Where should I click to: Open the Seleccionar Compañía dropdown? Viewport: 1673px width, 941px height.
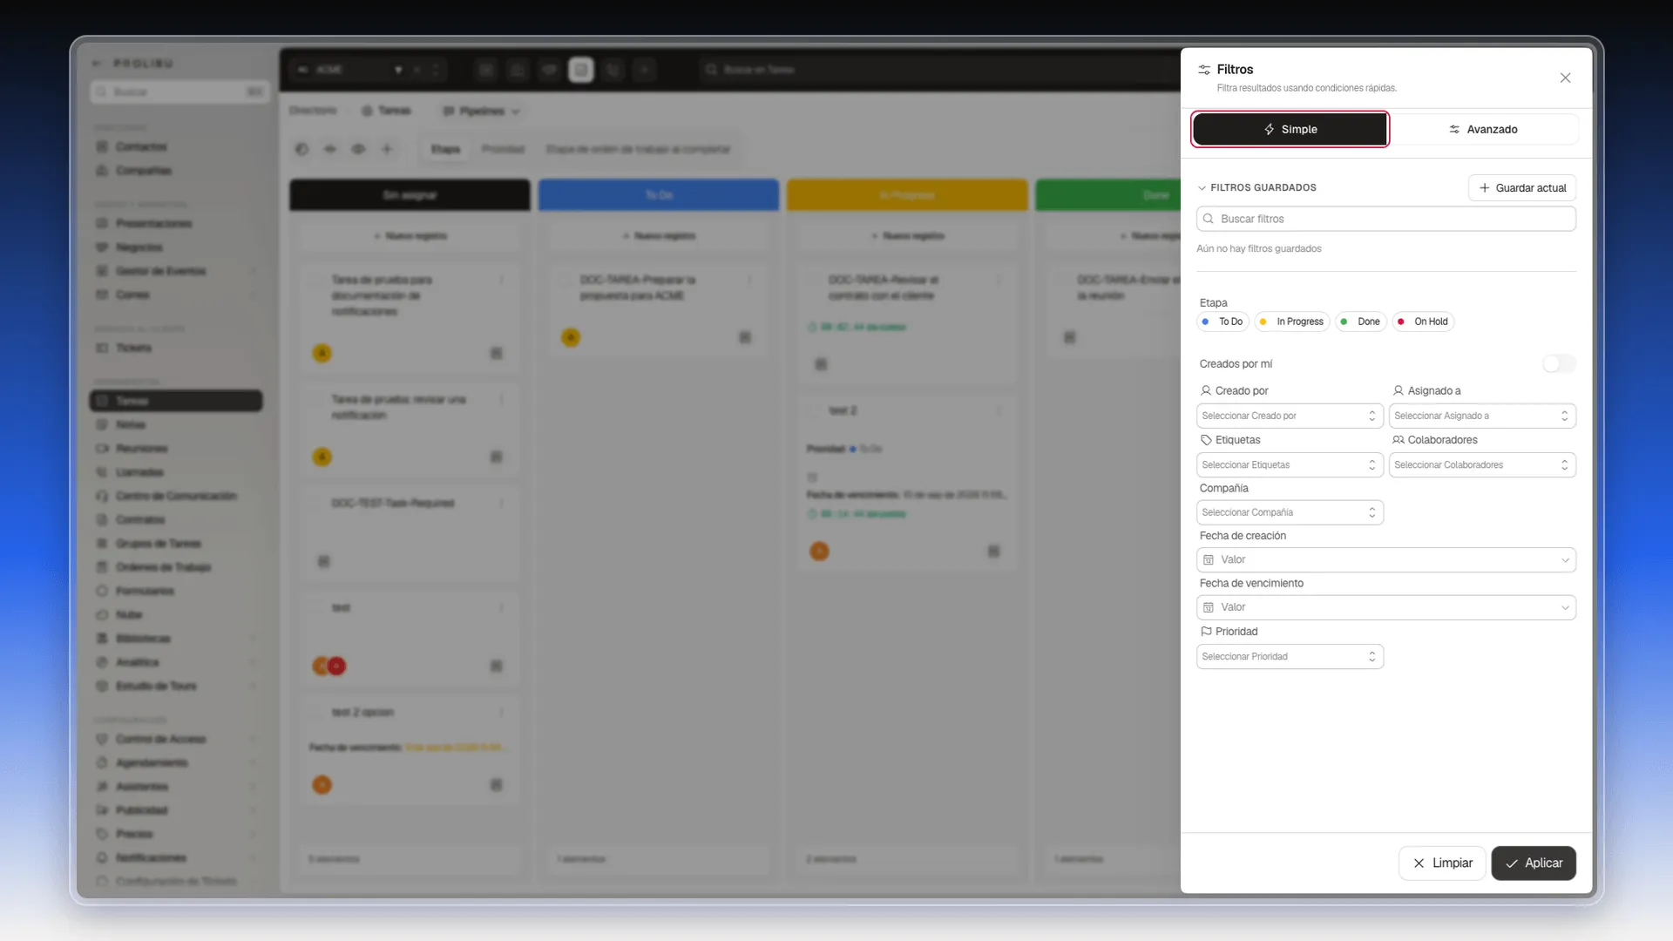[x=1290, y=512]
